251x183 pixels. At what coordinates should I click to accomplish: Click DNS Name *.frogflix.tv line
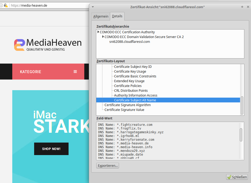(x=119, y=128)
